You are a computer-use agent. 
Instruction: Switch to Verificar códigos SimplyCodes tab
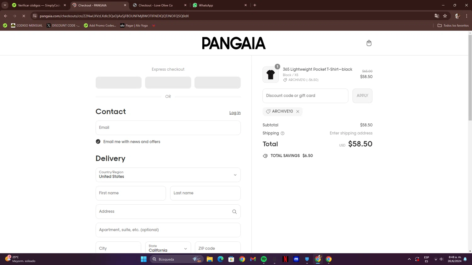click(x=38, y=5)
